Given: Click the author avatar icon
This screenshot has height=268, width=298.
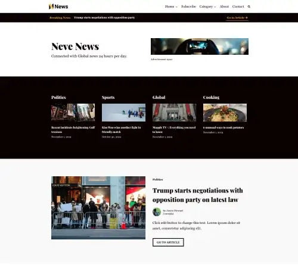Looking at the screenshot, I should [x=157, y=212].
